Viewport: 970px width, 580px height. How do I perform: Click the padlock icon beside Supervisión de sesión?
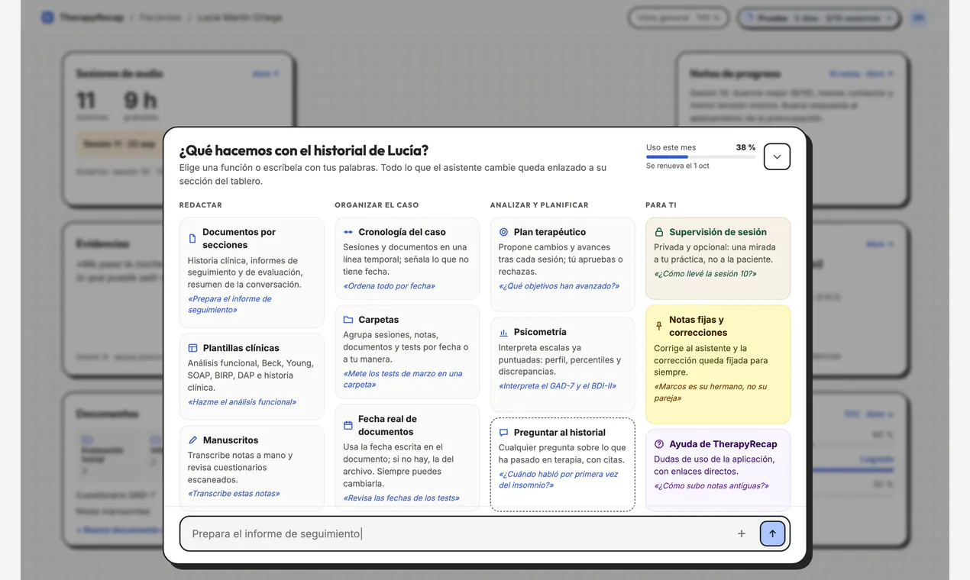tap(659, 232)
